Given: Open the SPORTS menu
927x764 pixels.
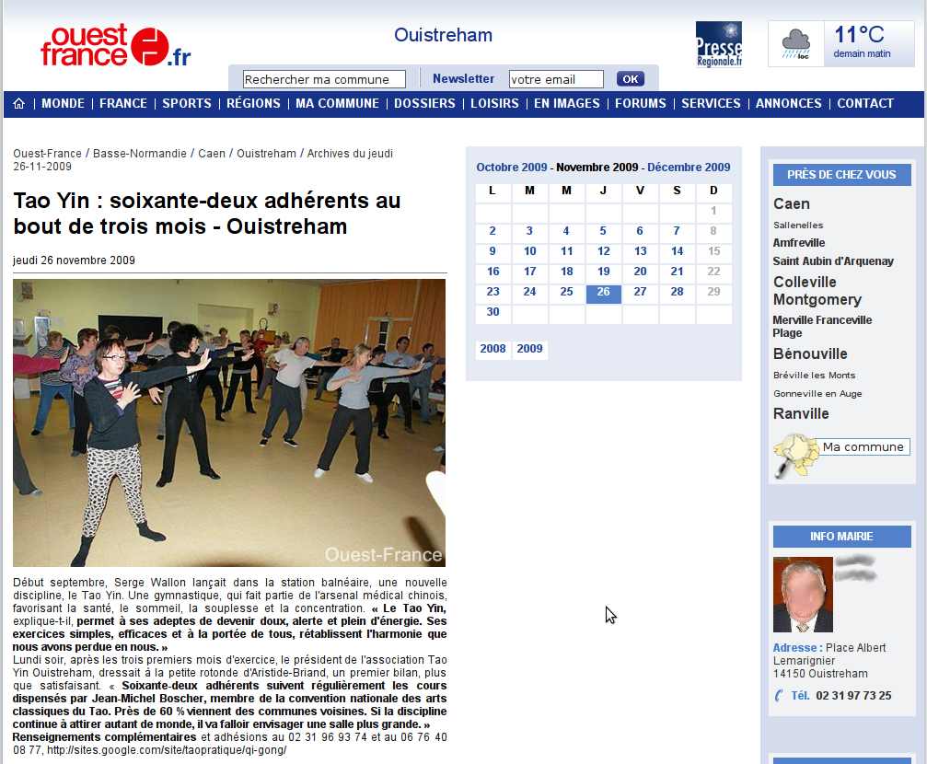Looking at the screenshot, I should (187, 103).
